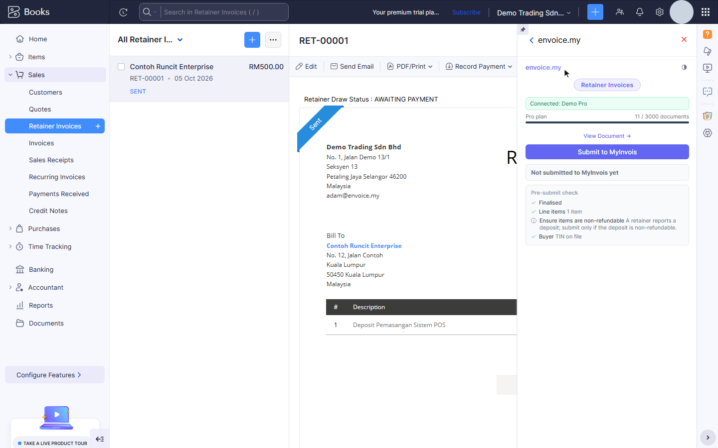Expand the Accountant sidebar section

pos(10,288)
